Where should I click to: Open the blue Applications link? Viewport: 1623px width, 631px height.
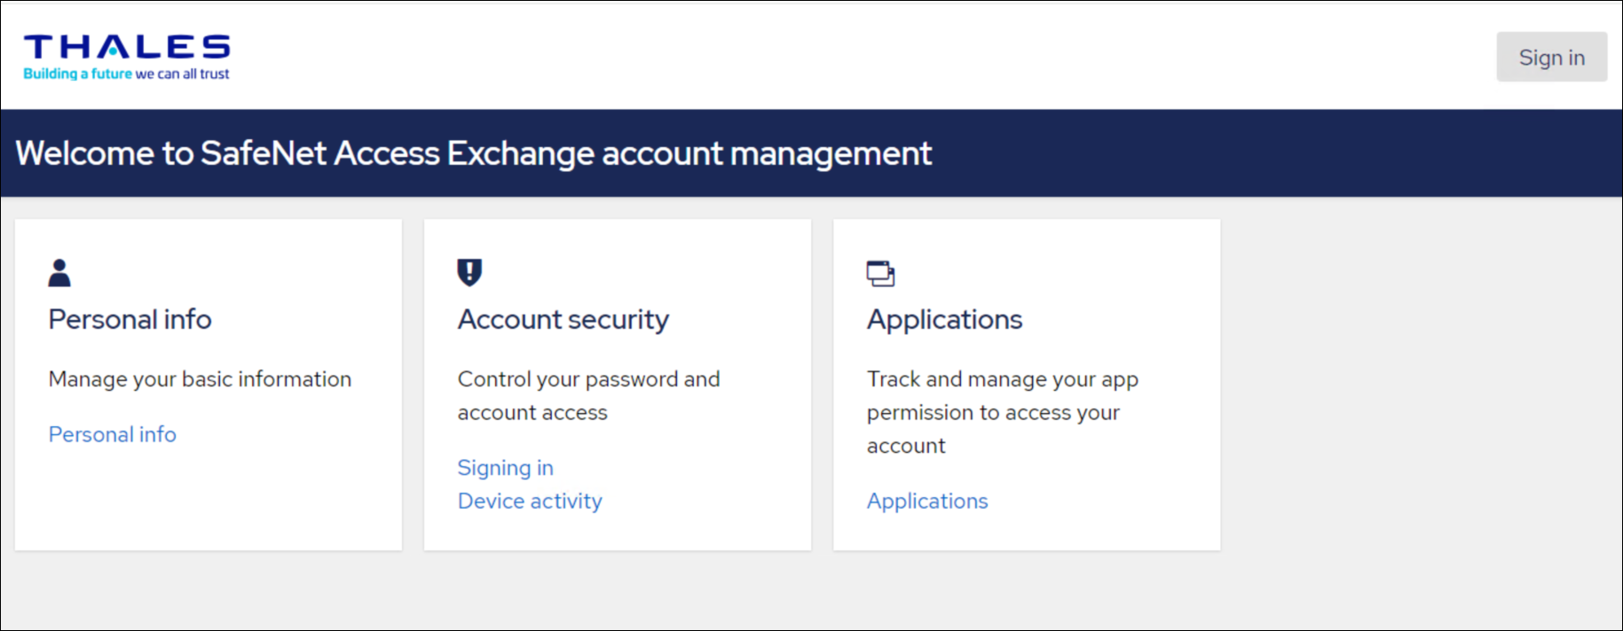click(927, 502)
